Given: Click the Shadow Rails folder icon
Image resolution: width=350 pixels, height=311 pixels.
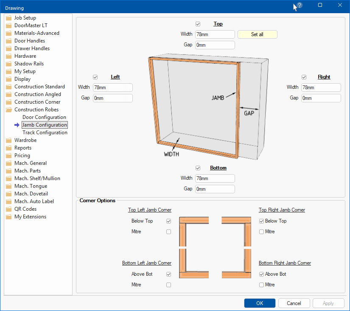Looking at the screenshot, I should click(9, 64).
